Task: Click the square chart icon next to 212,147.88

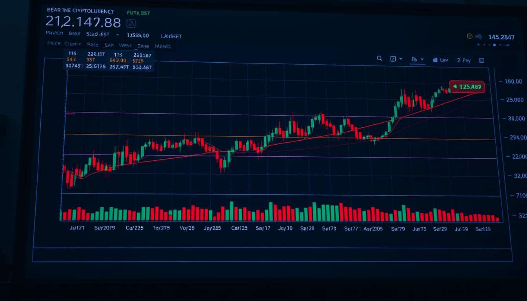Action: tap(131, 24)
